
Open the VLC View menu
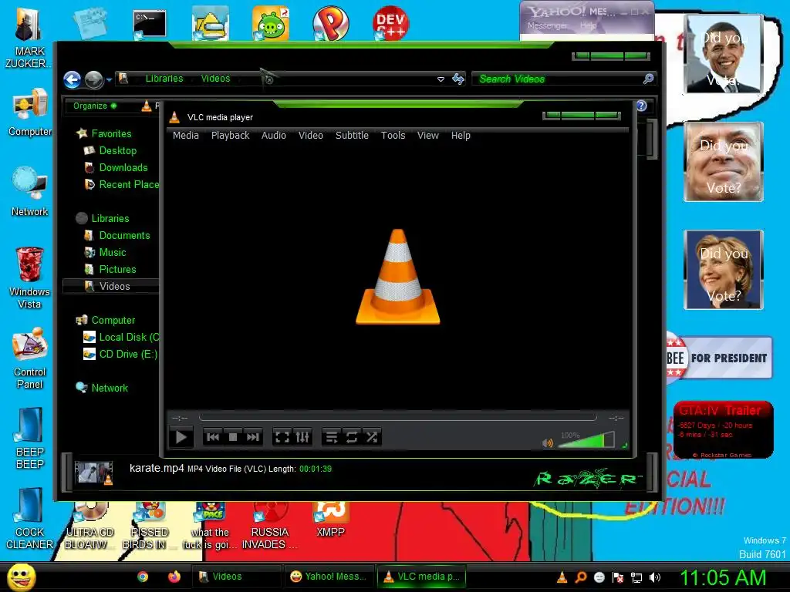427,136
